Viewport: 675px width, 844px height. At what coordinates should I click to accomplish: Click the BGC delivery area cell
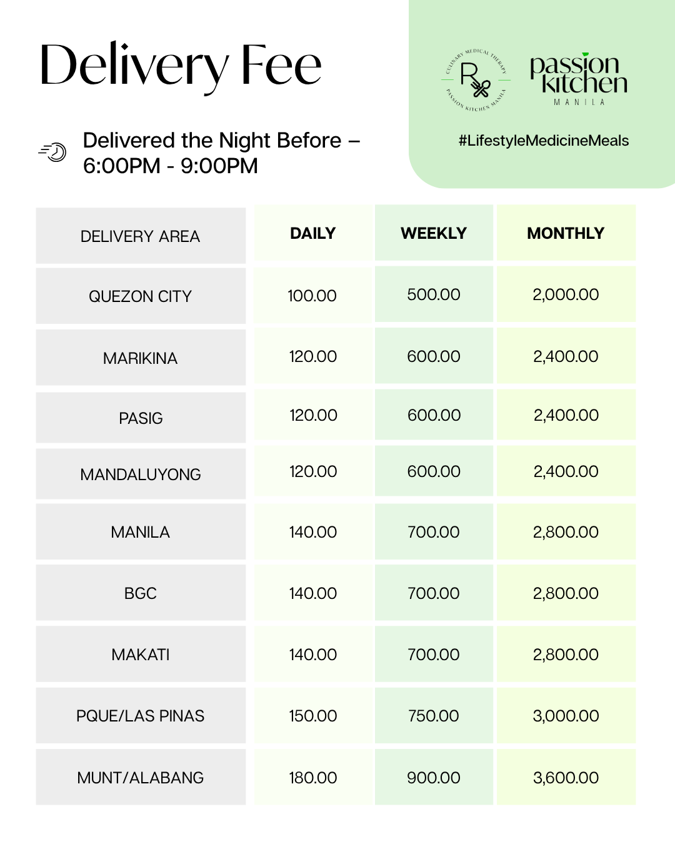(141, 593)
